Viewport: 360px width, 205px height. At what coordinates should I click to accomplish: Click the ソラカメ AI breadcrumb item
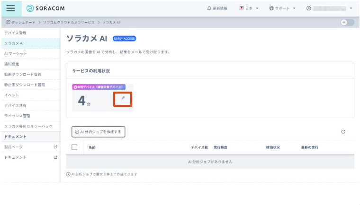(x=111, y=23)
